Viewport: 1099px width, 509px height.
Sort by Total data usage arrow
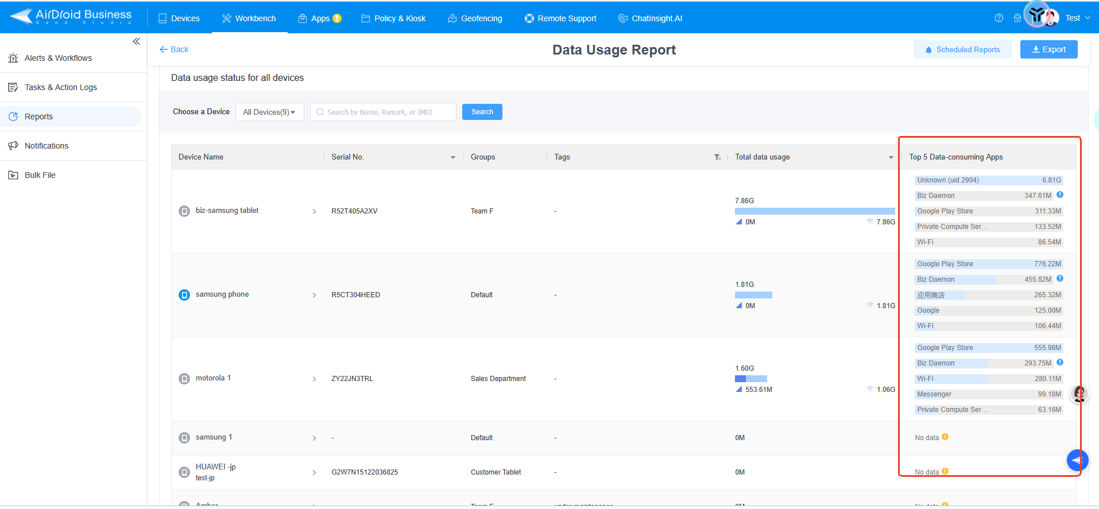891,157
